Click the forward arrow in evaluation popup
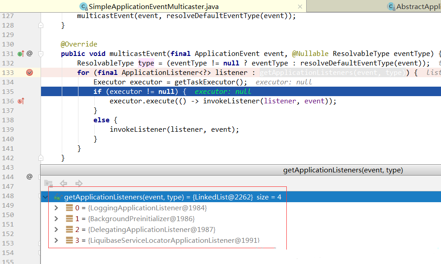This screenshot has width=441, height=264. pyautogui.click(x=79, y=183)
